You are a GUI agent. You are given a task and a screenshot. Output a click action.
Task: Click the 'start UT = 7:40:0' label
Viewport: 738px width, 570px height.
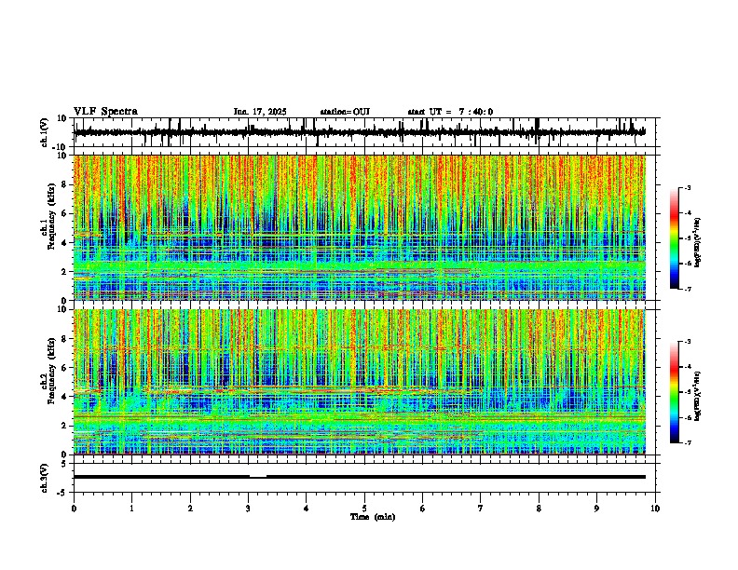450,112
